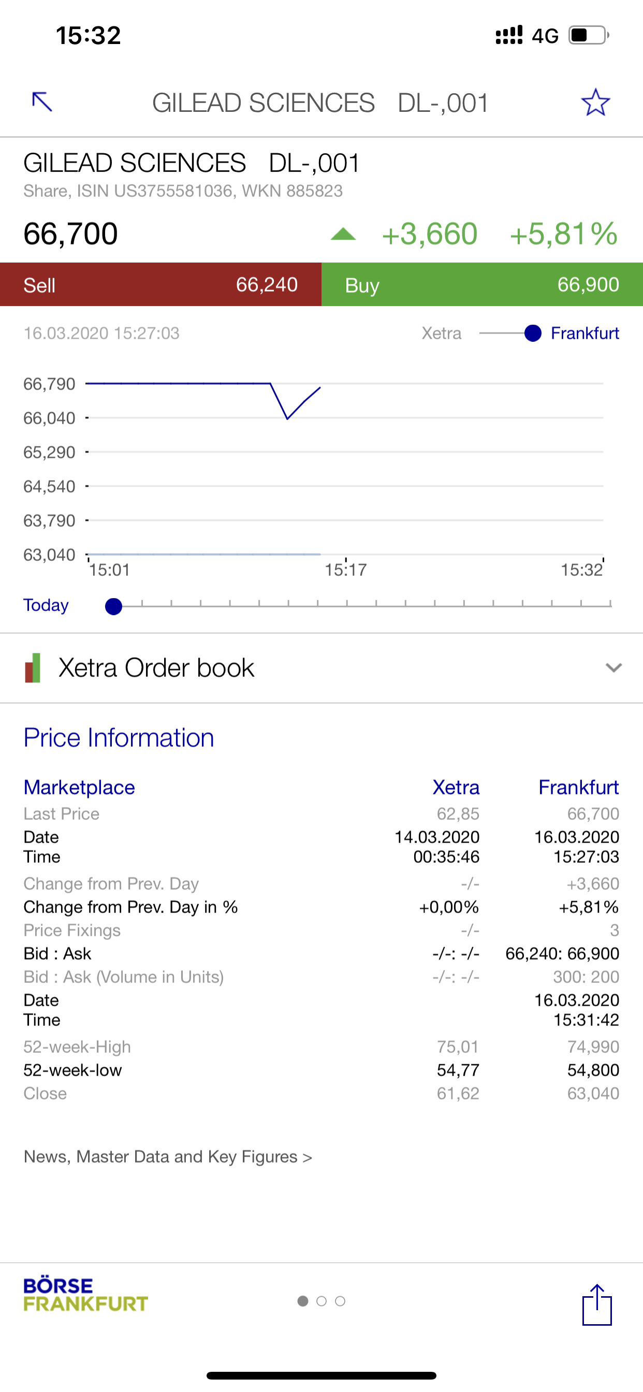Tap the green up-arrow price change indicator
This screenshot has height=1392, width=643.
343,234
